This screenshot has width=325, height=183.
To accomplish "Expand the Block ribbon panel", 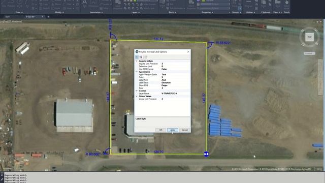I will pyautogui.click(x=172, y=12).
